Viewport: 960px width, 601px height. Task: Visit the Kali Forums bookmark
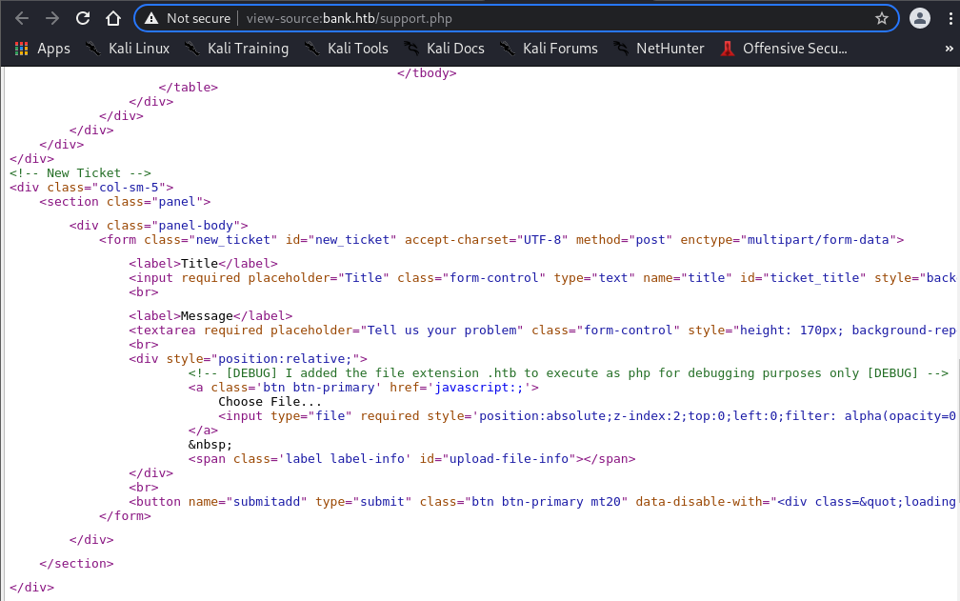pyautogui.click(x=549, y=48)
